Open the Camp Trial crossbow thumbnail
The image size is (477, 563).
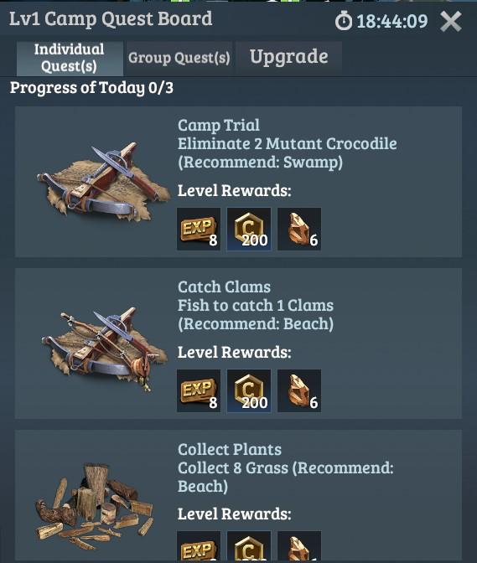(x=103, y=181)
